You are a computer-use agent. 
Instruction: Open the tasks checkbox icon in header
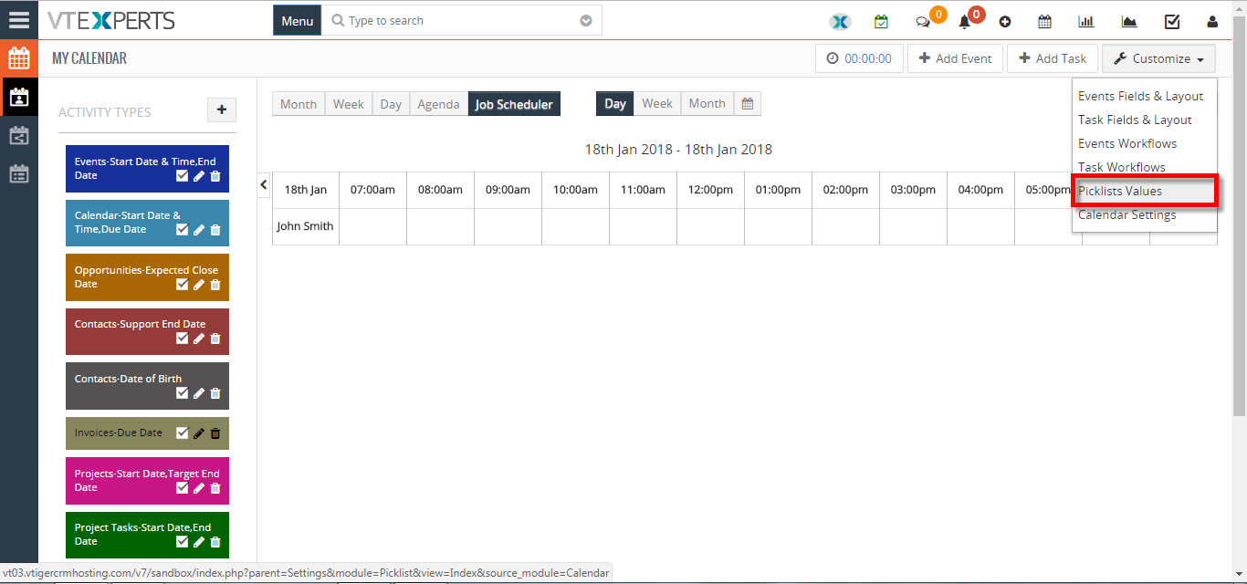click(1172, 21)
